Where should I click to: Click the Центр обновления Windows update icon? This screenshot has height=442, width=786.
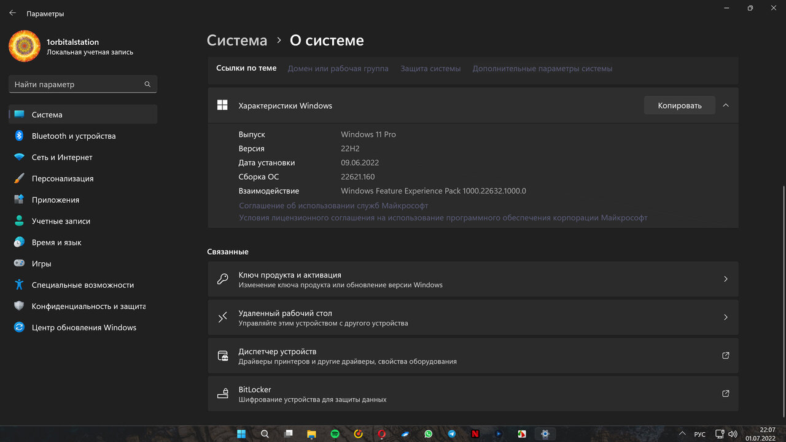point(19,327)
